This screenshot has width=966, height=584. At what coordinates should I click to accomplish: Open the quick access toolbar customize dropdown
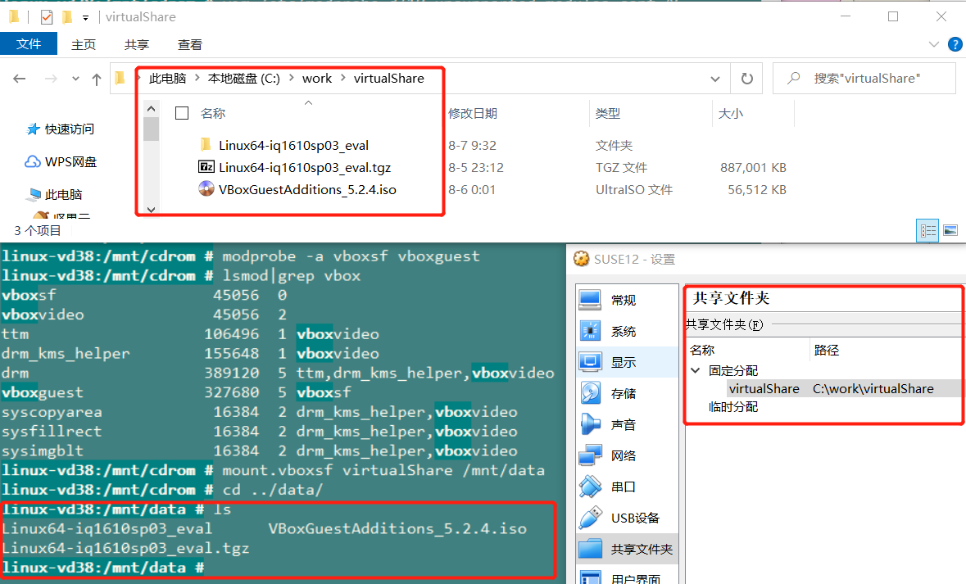click(x=86, y=18)
